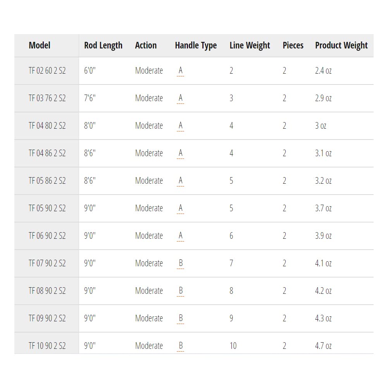
Task: Click the Rod Length column header
Action: coord(103,45)
